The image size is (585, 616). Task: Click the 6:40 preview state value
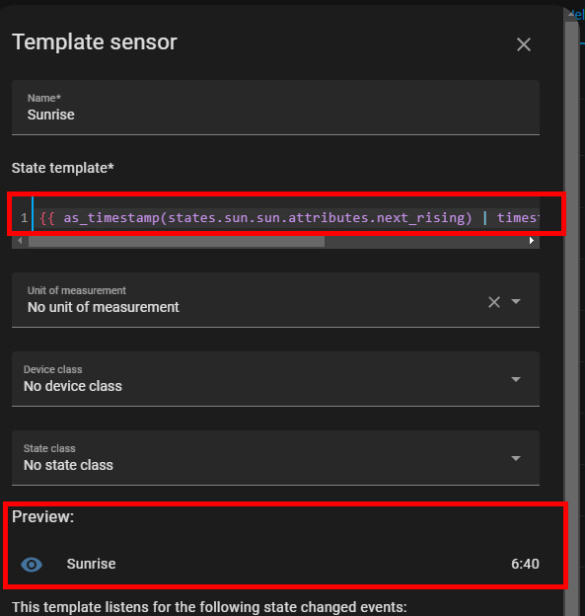tap(525, 564)
